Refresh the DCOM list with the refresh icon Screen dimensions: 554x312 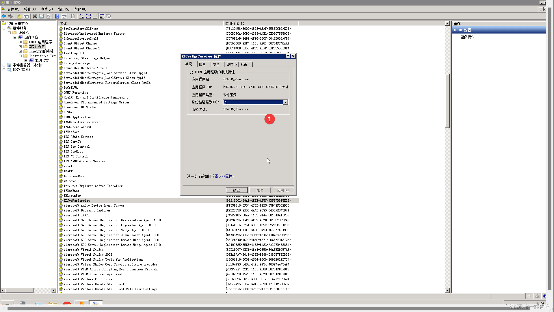click(49, 16)
